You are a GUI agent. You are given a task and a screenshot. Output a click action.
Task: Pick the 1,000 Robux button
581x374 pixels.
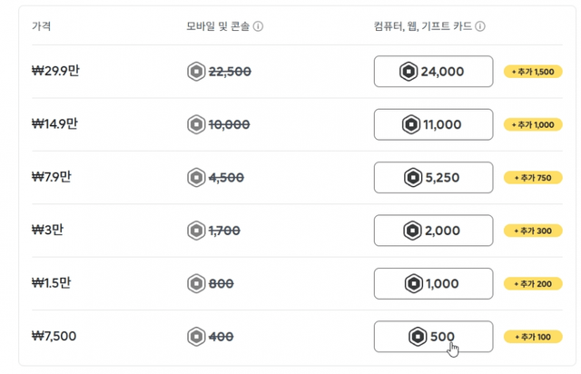tap(433, 284)
